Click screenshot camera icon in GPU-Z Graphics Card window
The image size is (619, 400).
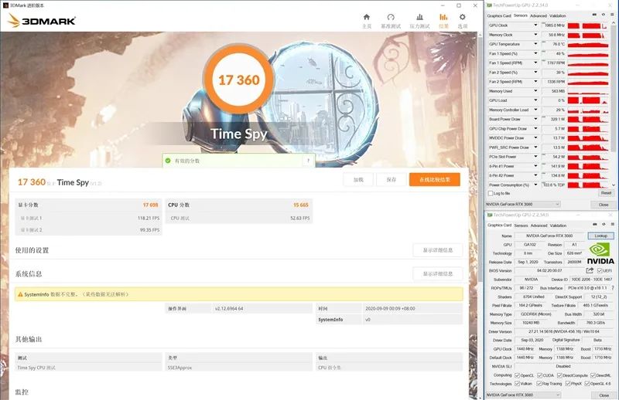(x=595, y=224)
